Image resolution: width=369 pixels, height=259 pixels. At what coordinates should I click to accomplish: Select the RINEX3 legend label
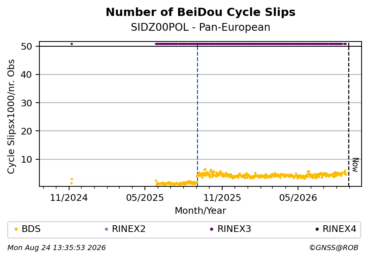pos(234,229)
